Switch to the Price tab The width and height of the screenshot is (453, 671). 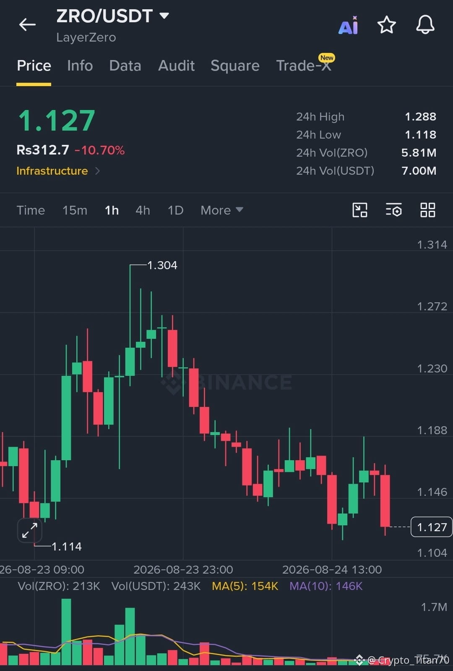pyautogui.click(x=34, y=66)
